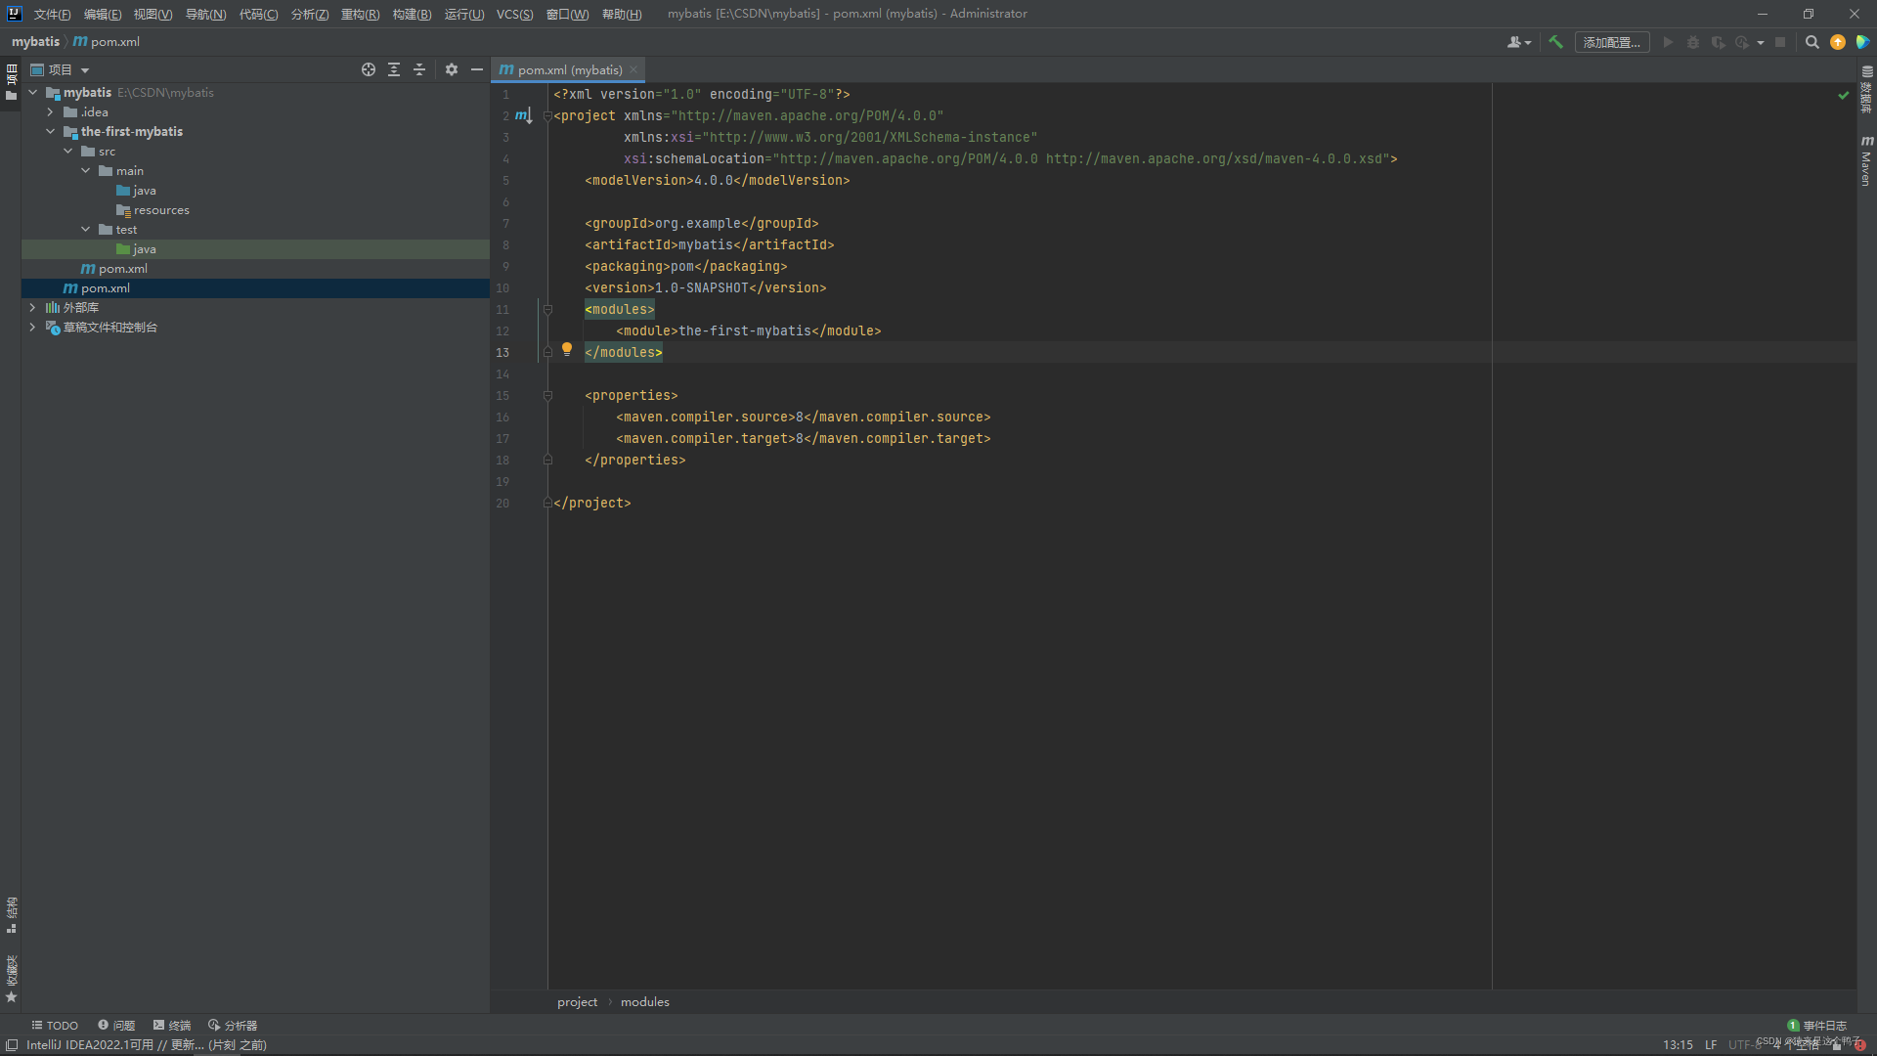Open the Maven side panel
Screen dimensions: 1877x1056
tap(1866, 161)
